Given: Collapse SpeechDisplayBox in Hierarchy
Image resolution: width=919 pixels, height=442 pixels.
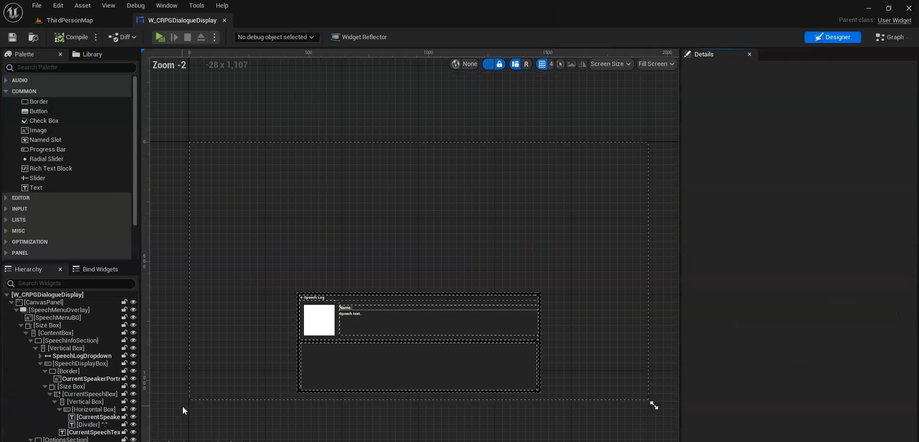Looking at the screenshot, I should click(40, 364).
